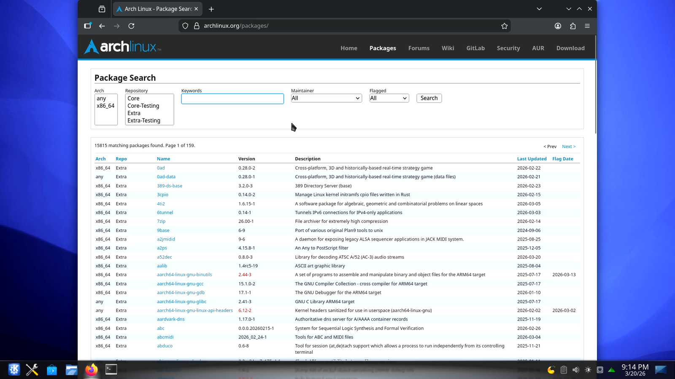Select 'Extra' in the Repository list
The width and height of the screenshot is (675, 379).
(149, 113)
